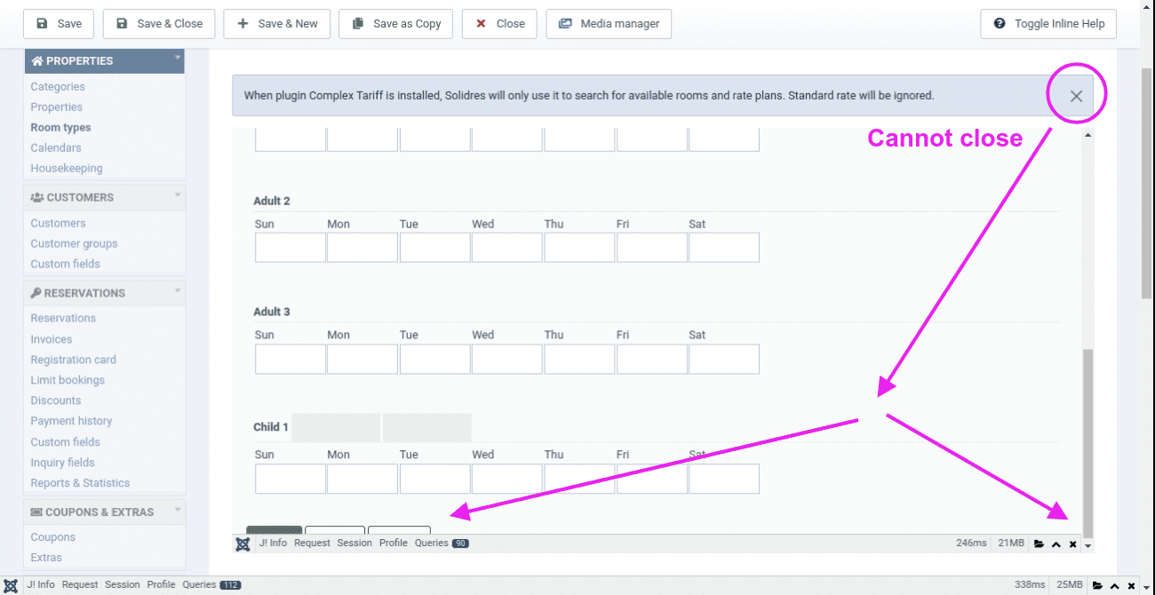
Task: Dismiss the Complex Tariff notice with X
Action: coord(1076,96)
